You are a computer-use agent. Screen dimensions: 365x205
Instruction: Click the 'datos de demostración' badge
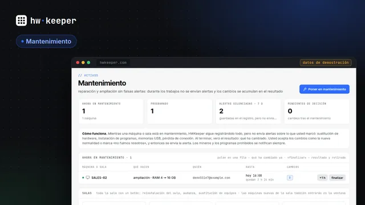coord(326,63)
